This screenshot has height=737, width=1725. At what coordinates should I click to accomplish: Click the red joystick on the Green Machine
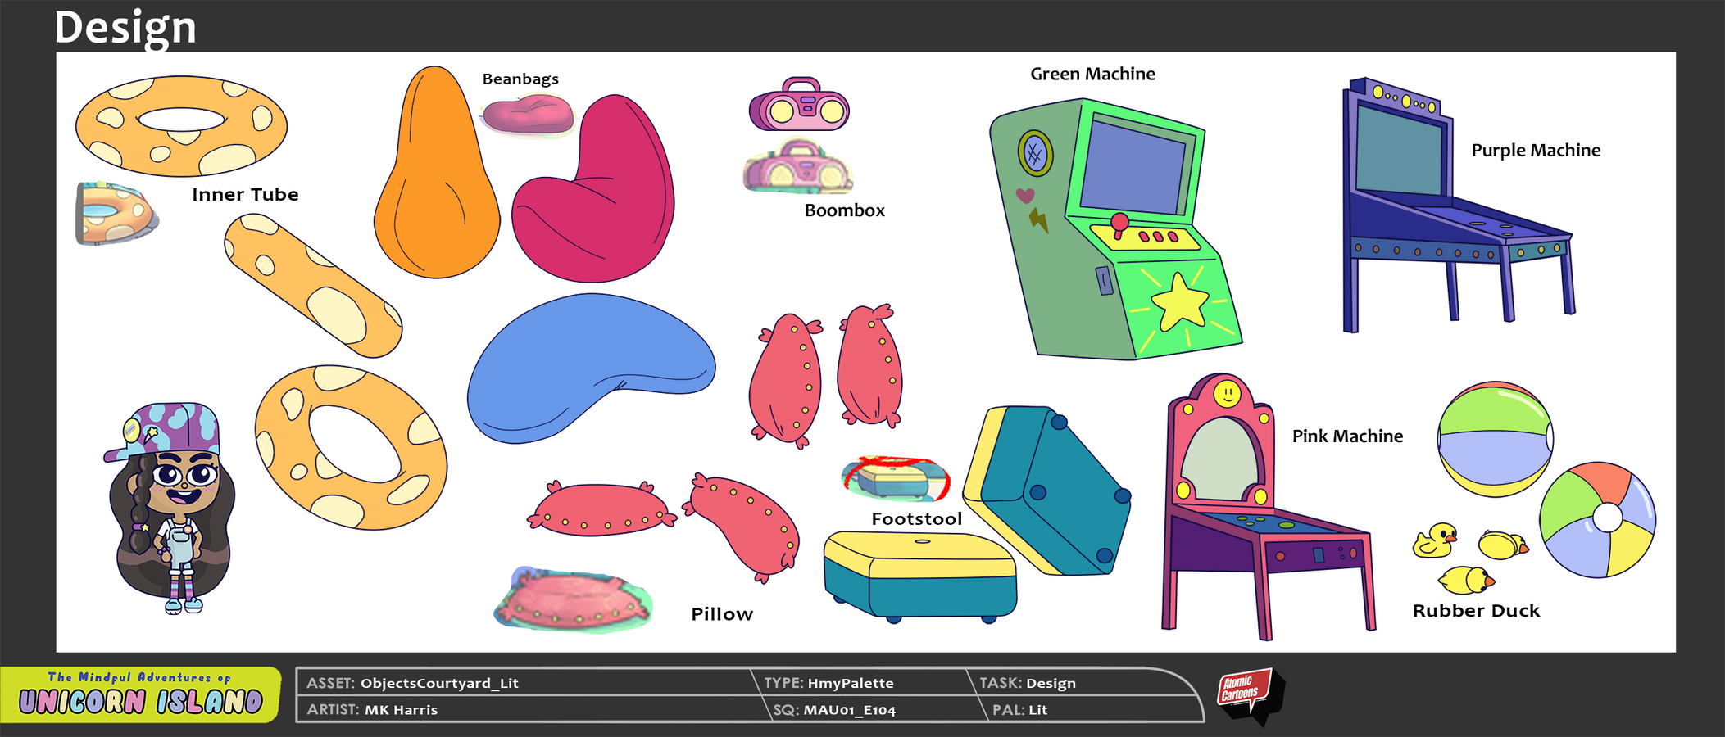click(1119, 223)
